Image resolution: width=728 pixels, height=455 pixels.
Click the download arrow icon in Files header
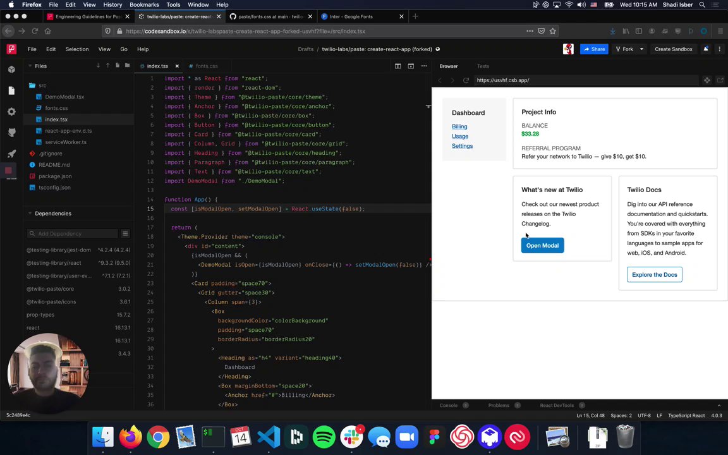[x=98, y=66]
